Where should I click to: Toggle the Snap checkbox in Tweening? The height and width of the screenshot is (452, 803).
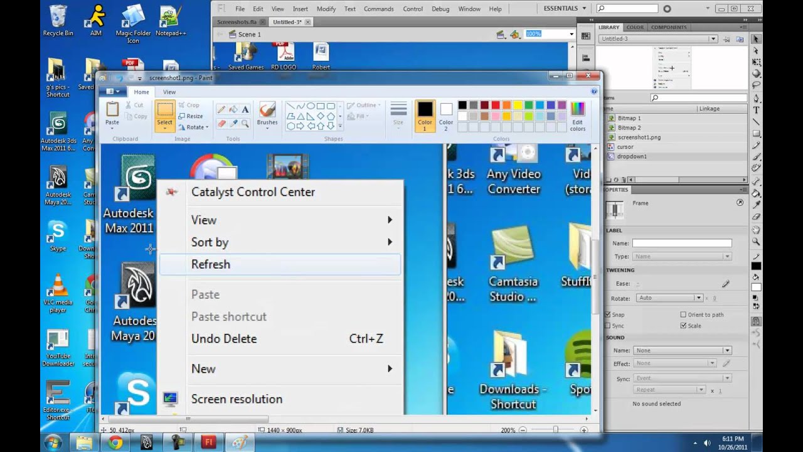tap(608, 315)
